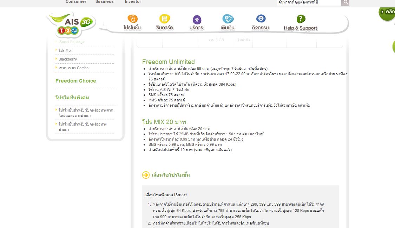Screen dimensions: 395x228
Task: Click the SMS ครั้งละ 75 สตางค์ line
Action: [x=166, y=95]
